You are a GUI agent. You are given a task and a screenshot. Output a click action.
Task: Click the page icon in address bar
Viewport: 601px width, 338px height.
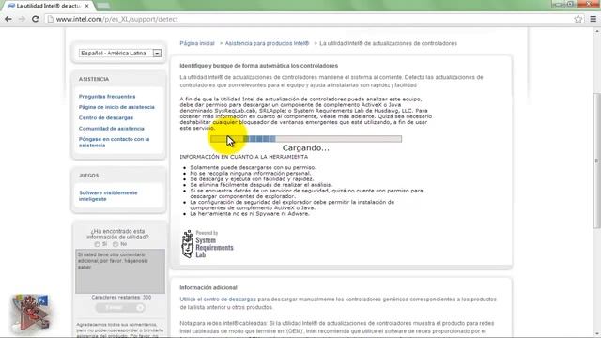click(50, 19)
